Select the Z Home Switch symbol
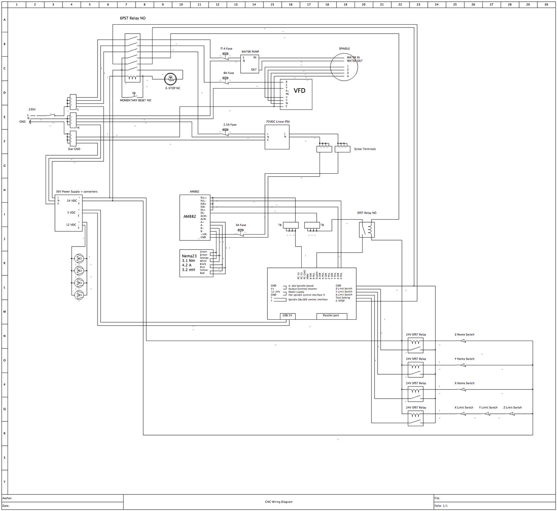557x511 pixels. (462, 341)
